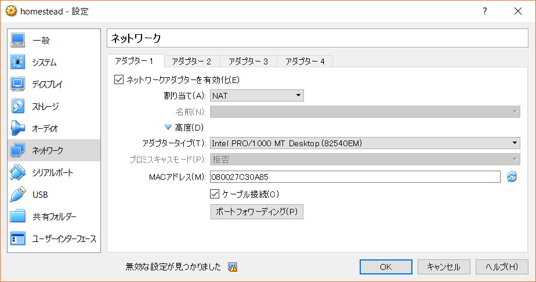The width and height of the screenshot is (536, 282).
Task: Toggle ケーブル接続 checkbox
Action: point(214,194)
